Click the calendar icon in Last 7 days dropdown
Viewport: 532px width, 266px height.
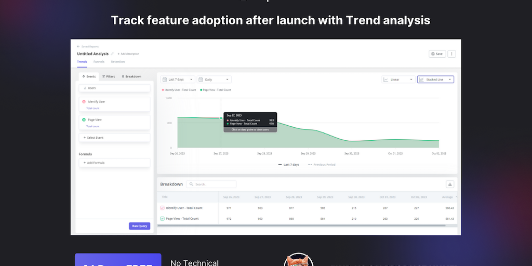[165, 79]
